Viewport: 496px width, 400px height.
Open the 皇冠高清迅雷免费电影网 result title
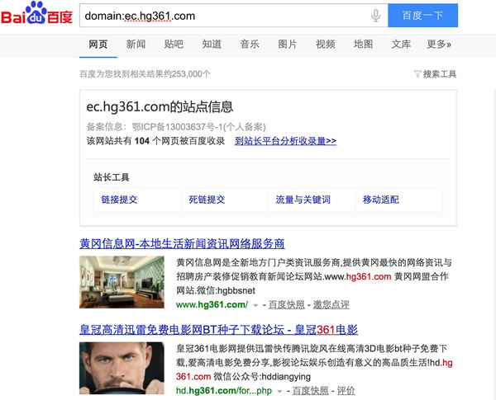click(x=218, y=330)
